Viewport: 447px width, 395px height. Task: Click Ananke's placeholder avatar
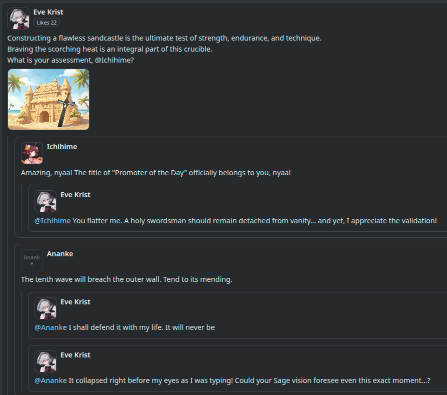point(32,260)
